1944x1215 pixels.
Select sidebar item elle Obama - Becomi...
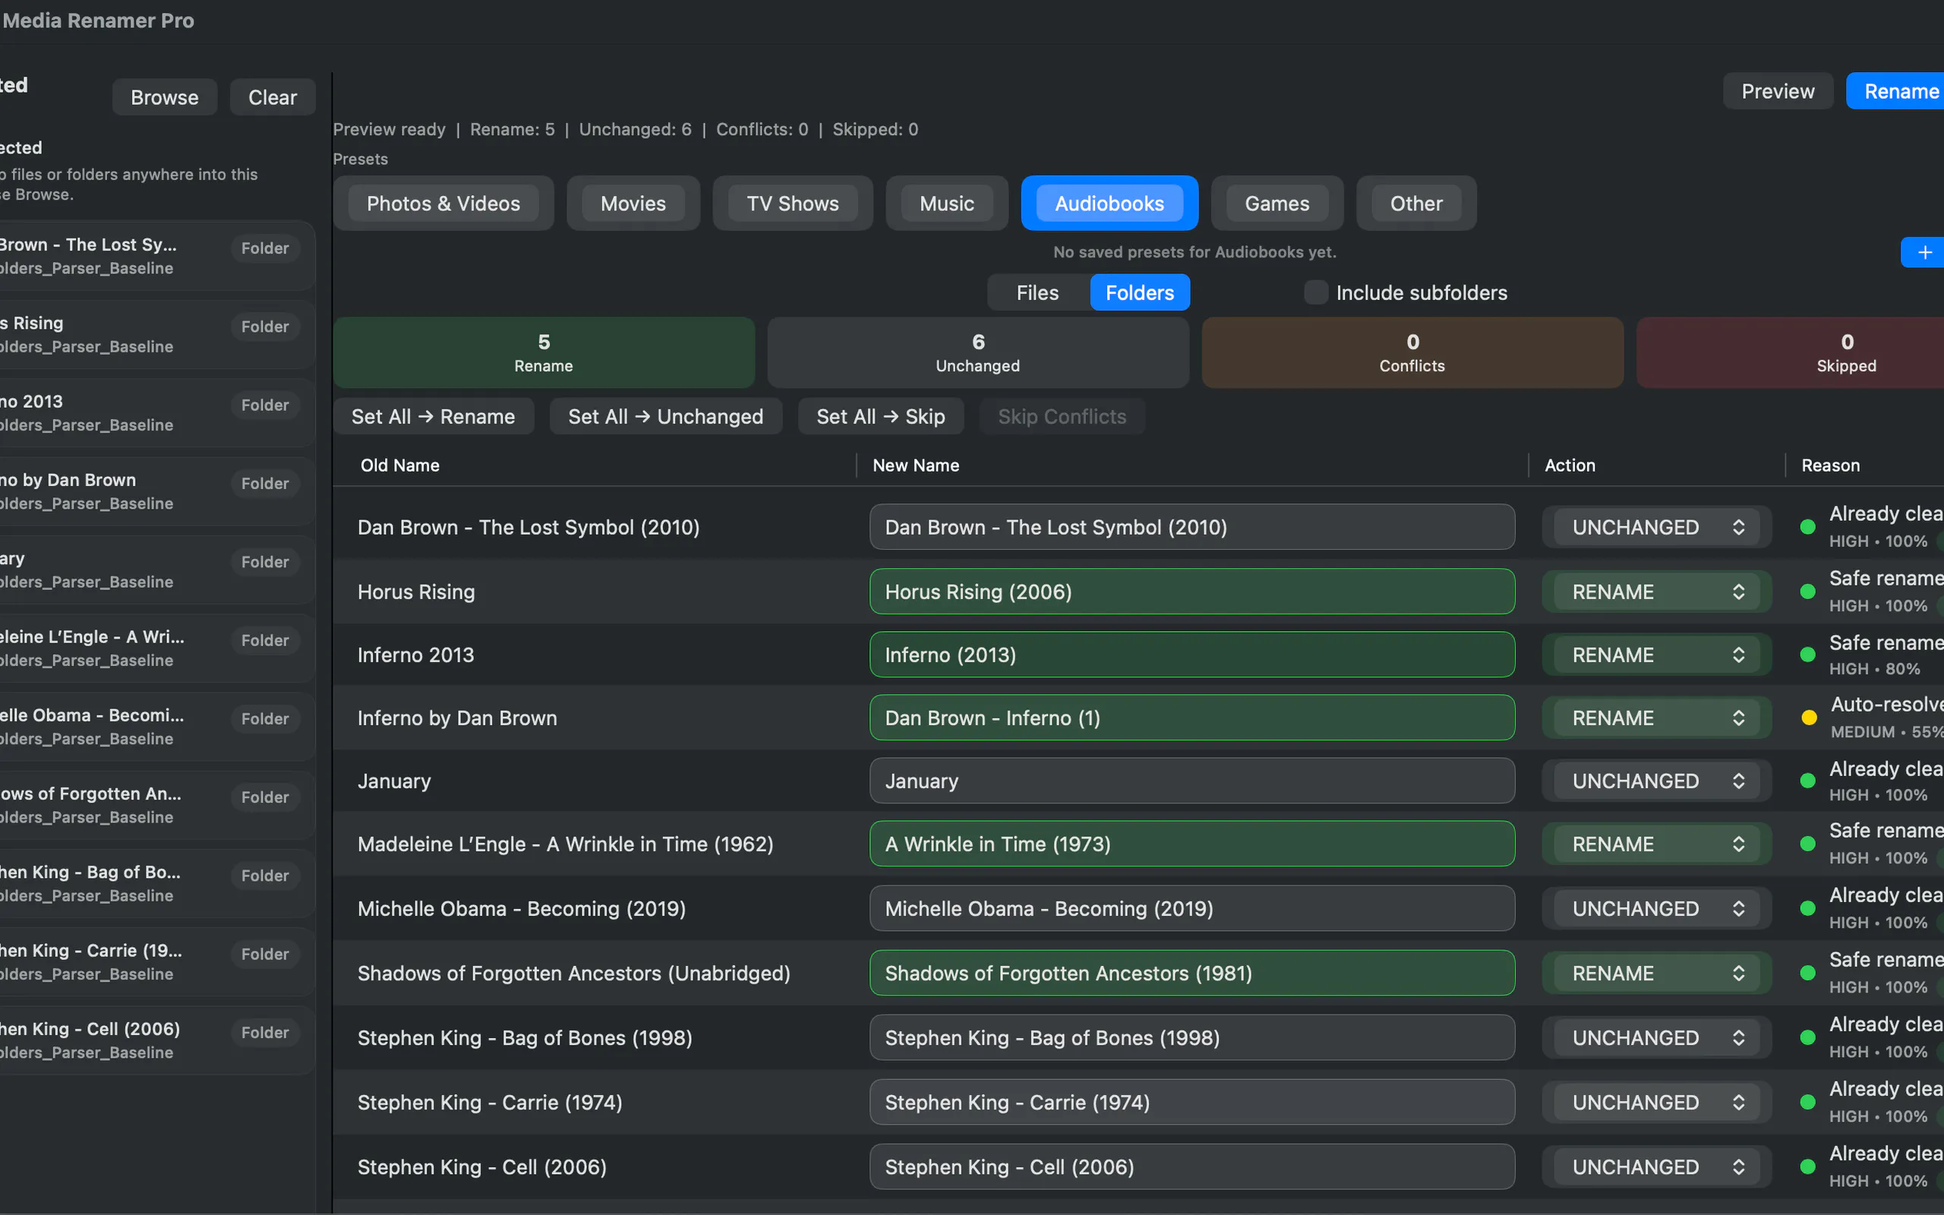(156, 727)
